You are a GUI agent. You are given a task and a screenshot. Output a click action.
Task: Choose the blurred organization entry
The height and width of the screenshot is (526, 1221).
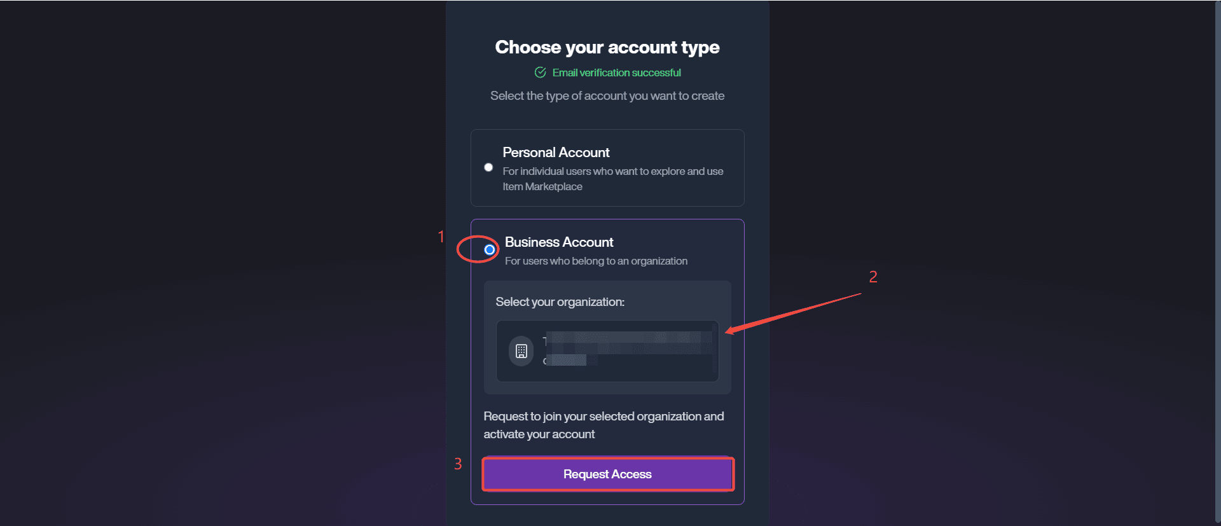607,351
